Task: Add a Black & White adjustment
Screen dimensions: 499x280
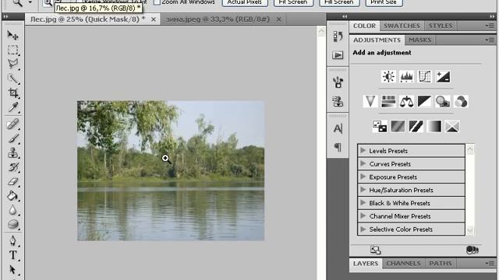Action: (x=424, y=102)
